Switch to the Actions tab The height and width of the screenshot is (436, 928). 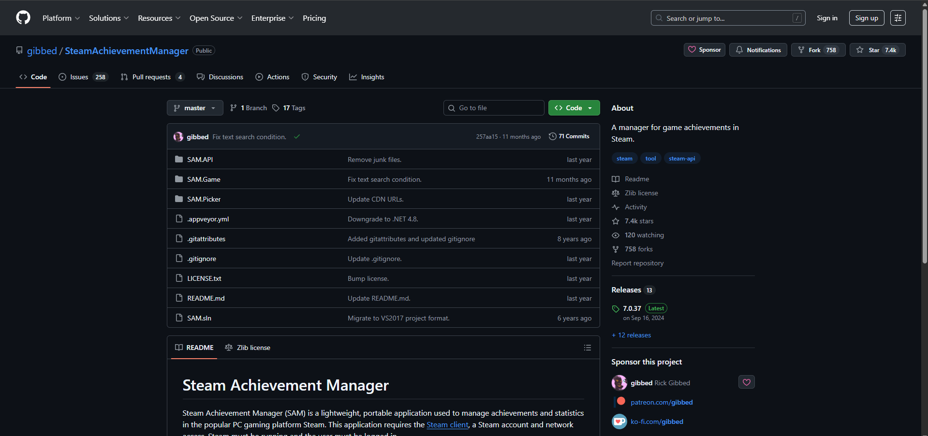pyautogui.click(x=272, y=77)
